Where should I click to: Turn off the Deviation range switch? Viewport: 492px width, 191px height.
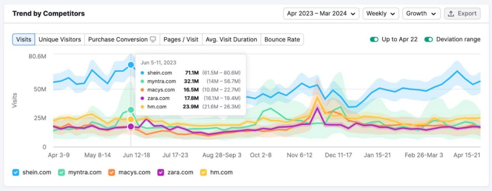click(x=429, y=39)
